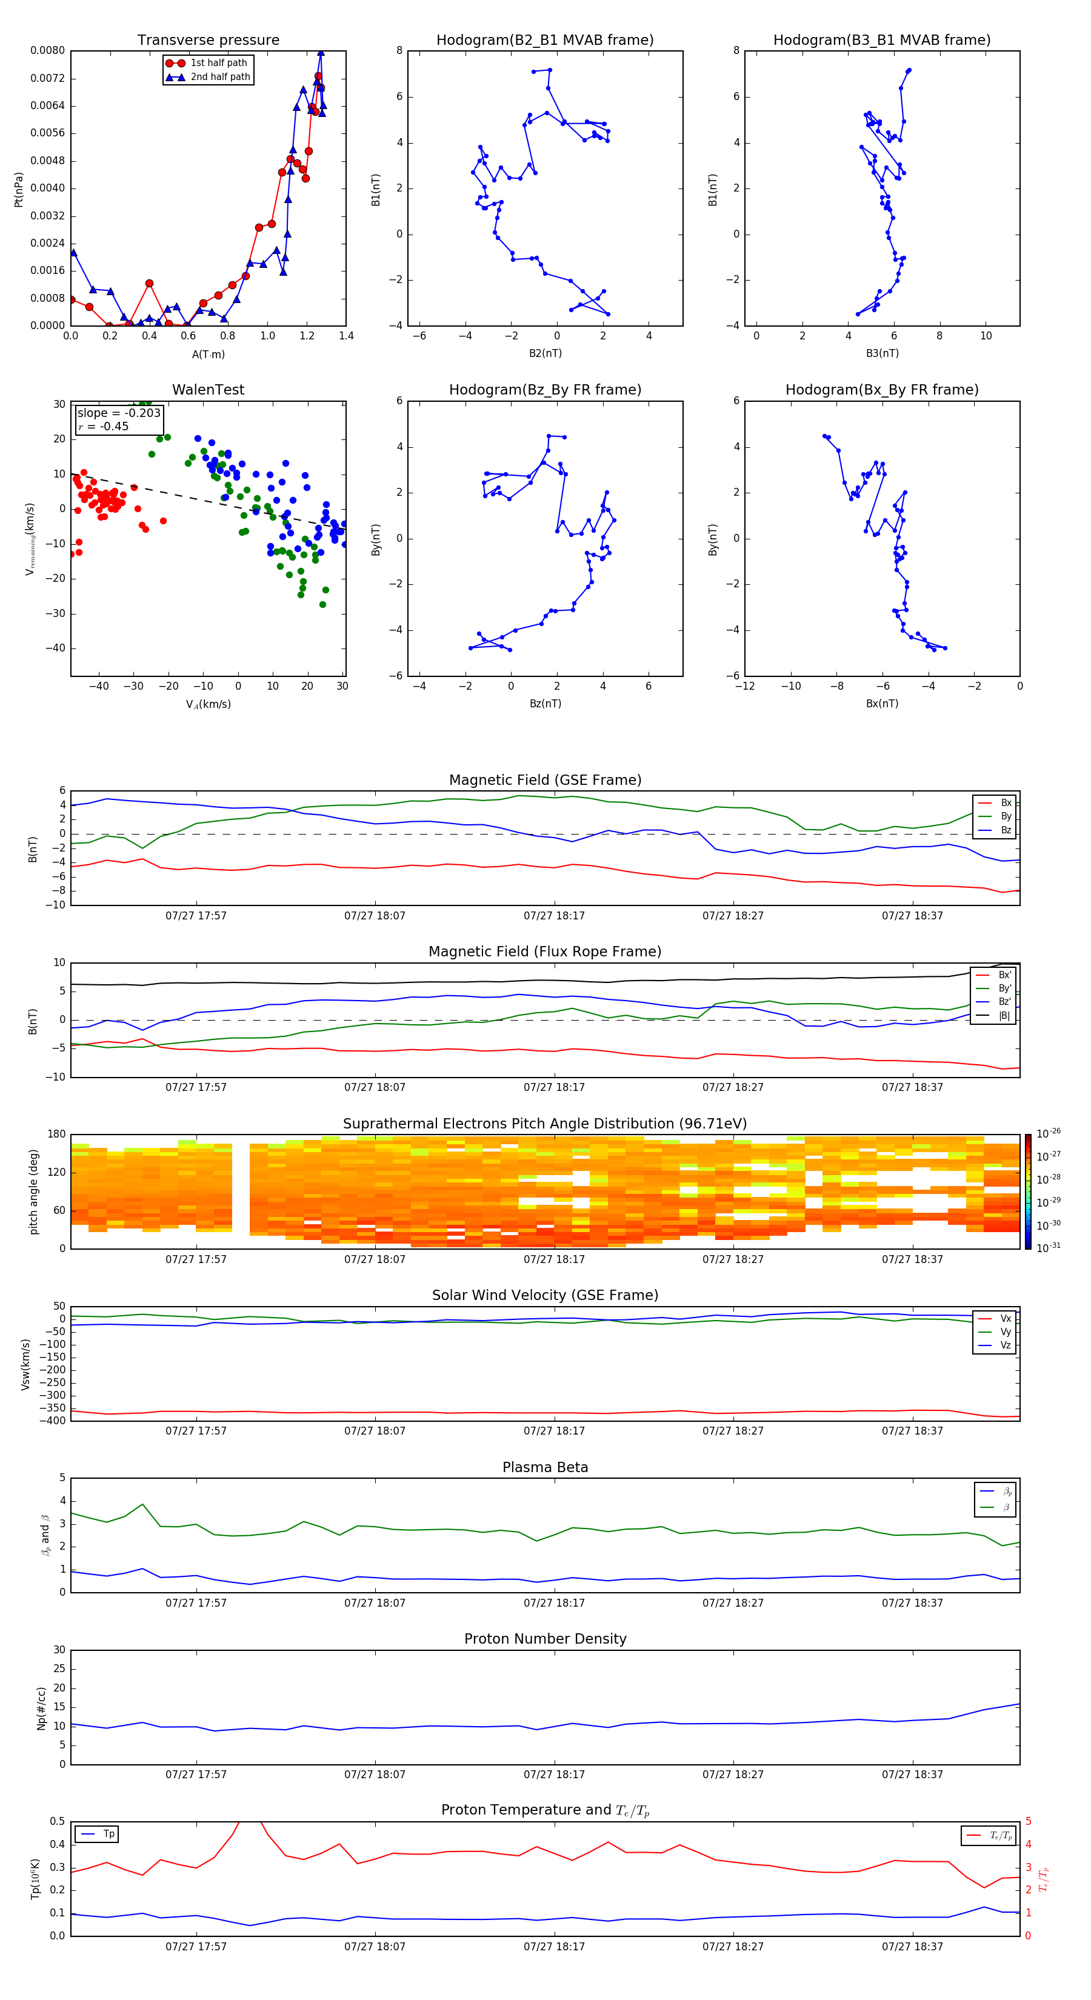
Task: Click the 'r = -0.45' annotation
Action: [103, 427]
